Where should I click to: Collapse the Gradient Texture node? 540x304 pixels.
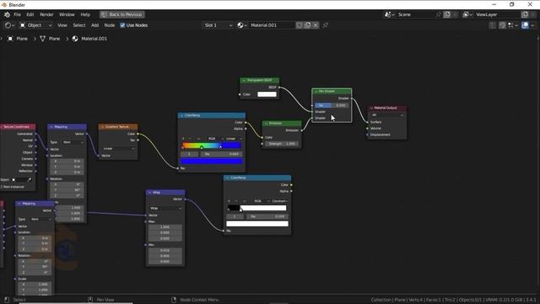(102, 127)
